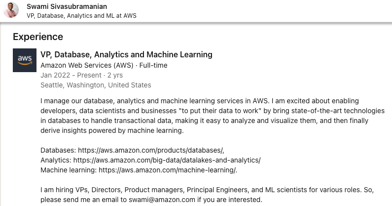392x206 pixels.
Task: Click the Experience section heading
Action: click(x=38, y=37)
